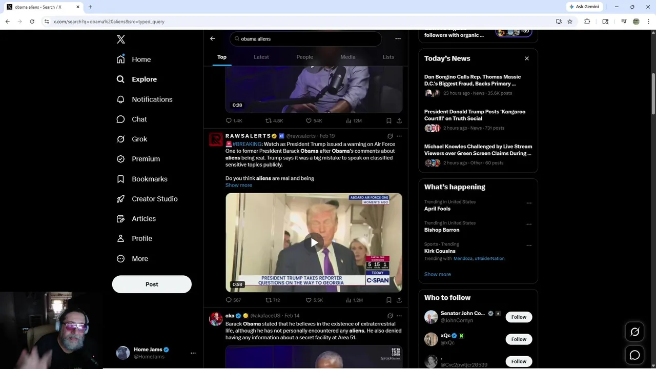The image size is (656, 369).
Task: Like the RAWSALERTS post with 5.5K likes
Action: pyautogui.click(x=314, y=300)
